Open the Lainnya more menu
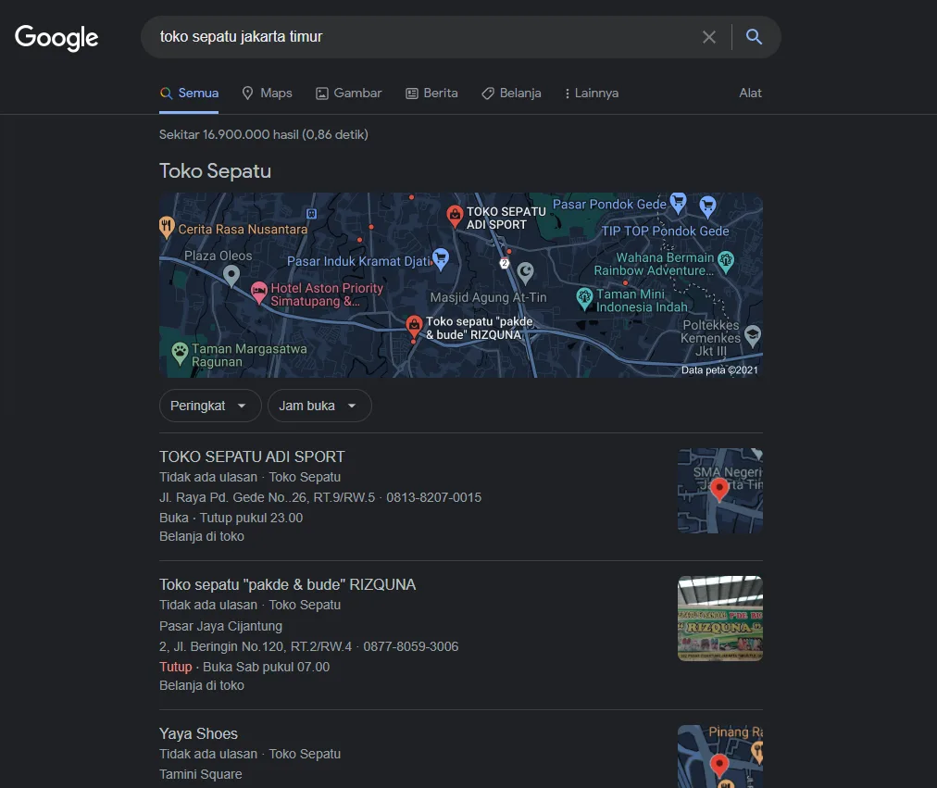 [592, 94]
